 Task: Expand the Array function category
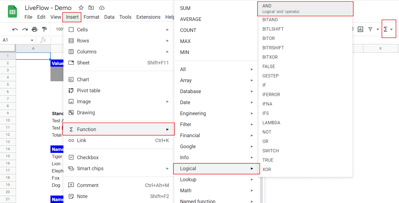coord(217,80)
